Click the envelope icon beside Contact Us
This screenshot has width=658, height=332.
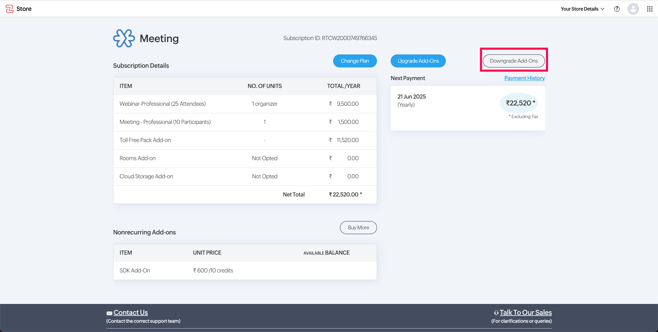point(109,313)
